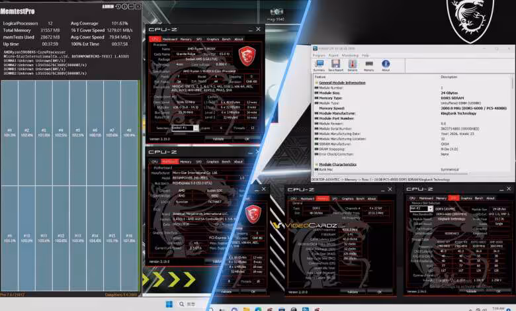Open the Help menu in HWiNFO
The width and height of the screenshot is (516, 311).
pos(365,56)
